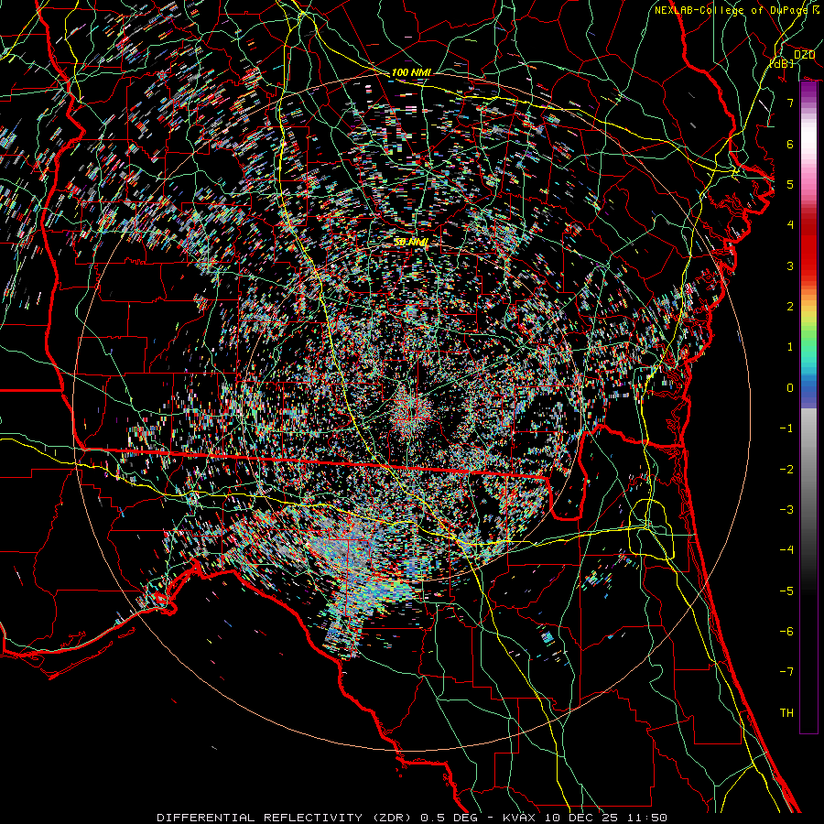Pick the white 6 dB color on the scale bar
Screen dimensions: 824x824
click(808, 144)
